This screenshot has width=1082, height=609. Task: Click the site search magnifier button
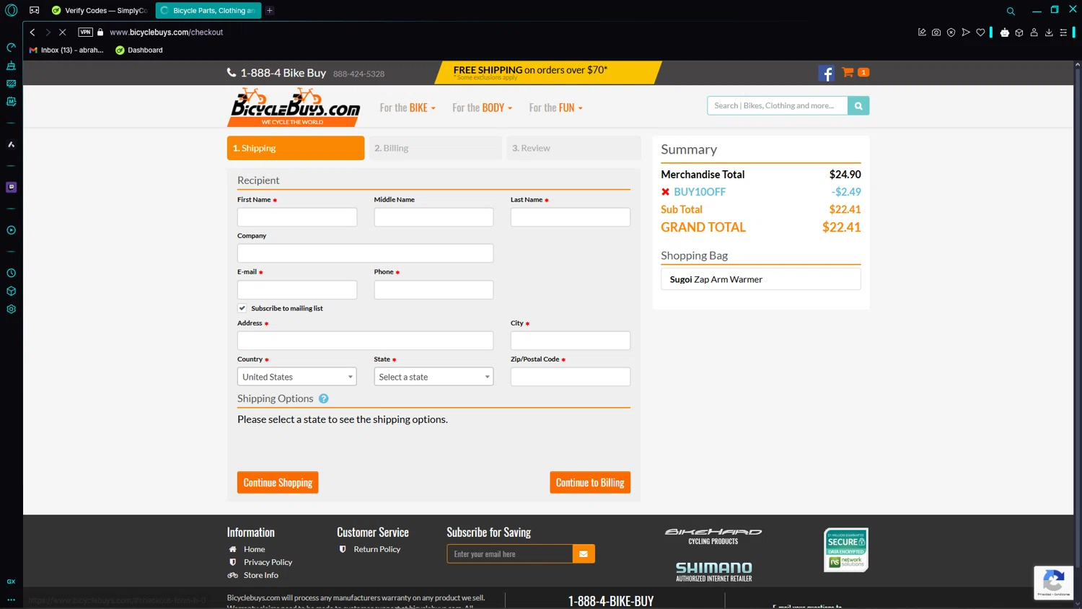point(858,106)
